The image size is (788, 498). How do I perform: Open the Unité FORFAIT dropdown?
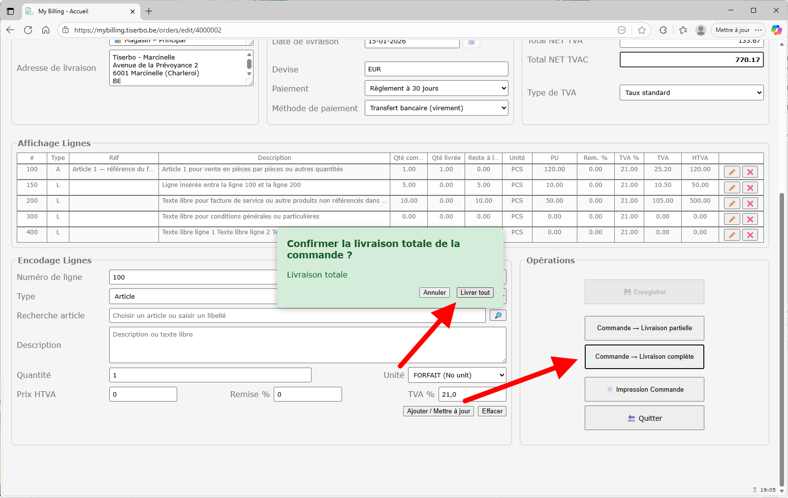click(457, 375)
